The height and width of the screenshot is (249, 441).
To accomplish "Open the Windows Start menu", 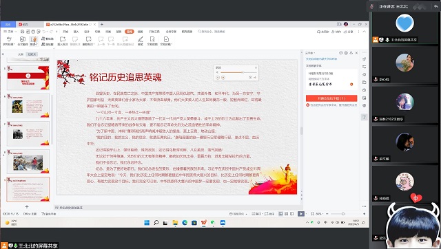I will 147,223.
